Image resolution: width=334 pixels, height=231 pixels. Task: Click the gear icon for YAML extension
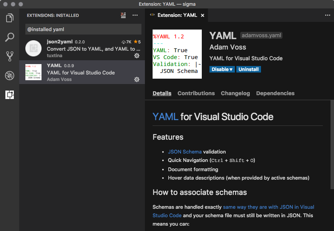pyautogui.click(x=136, y=79)
